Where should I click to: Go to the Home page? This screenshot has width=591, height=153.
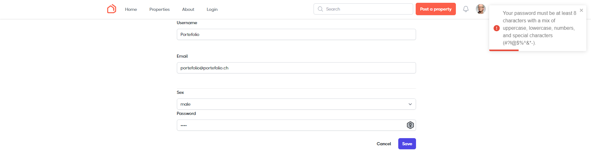(x=131, y=9)
